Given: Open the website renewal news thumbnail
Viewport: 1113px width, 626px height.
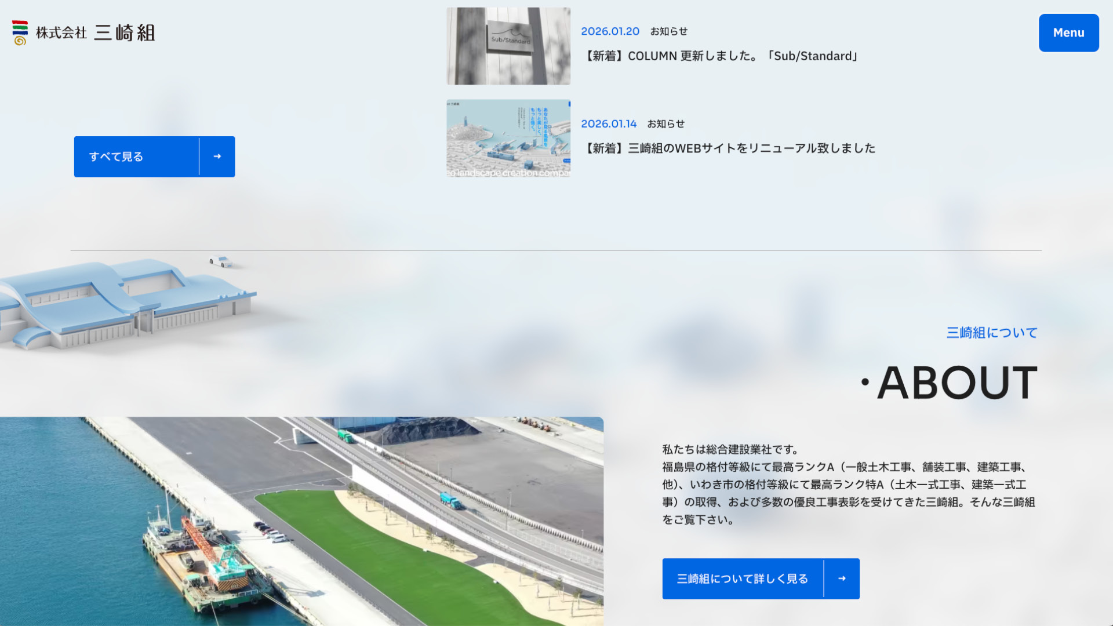Looking at the screenshot, I should [x=508, y=138].
